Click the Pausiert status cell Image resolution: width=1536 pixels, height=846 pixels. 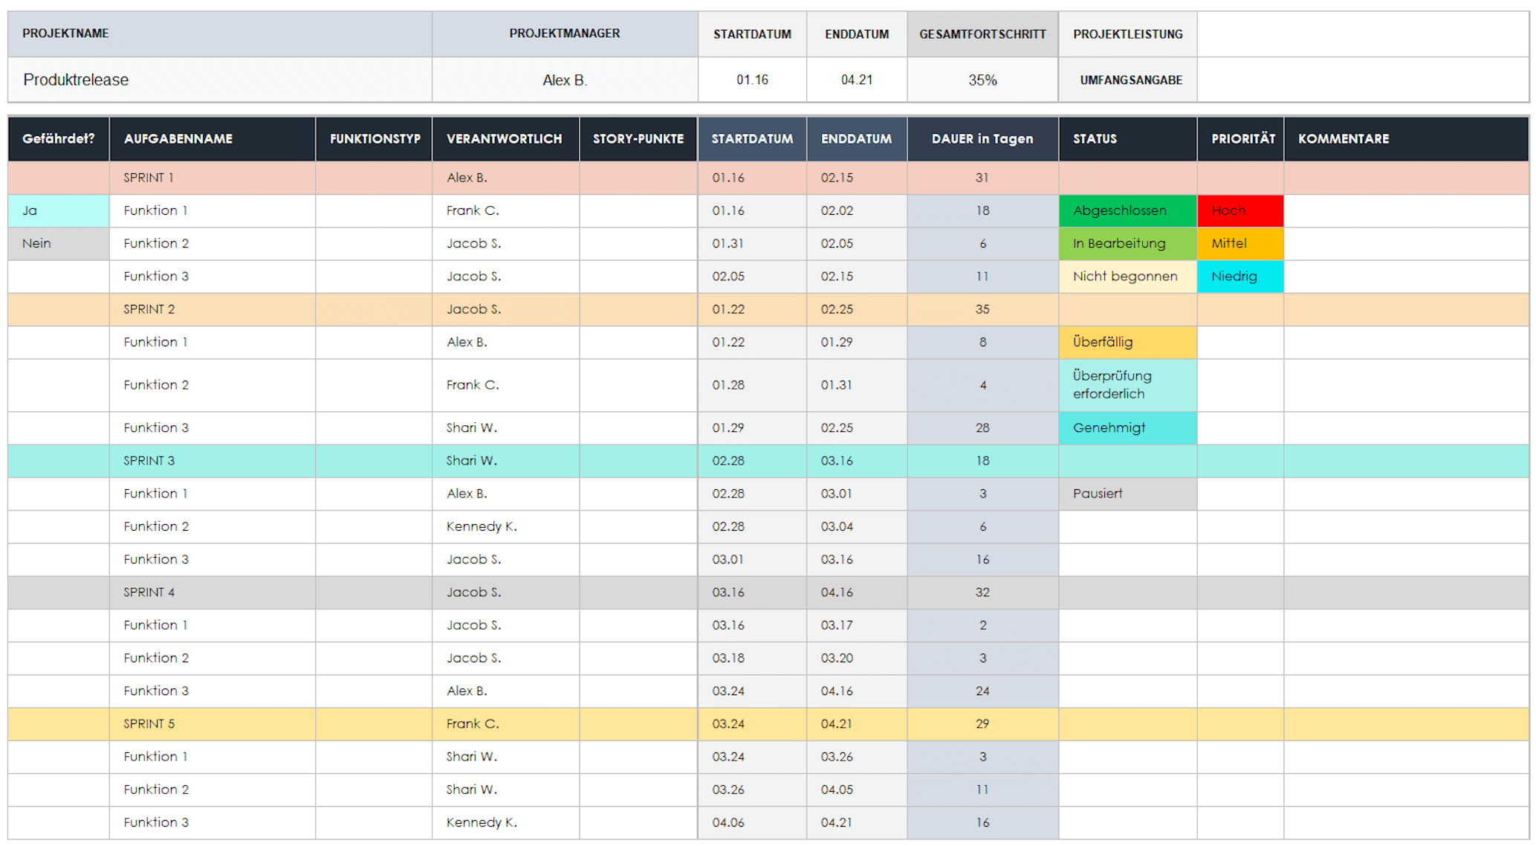point(1127,494)
